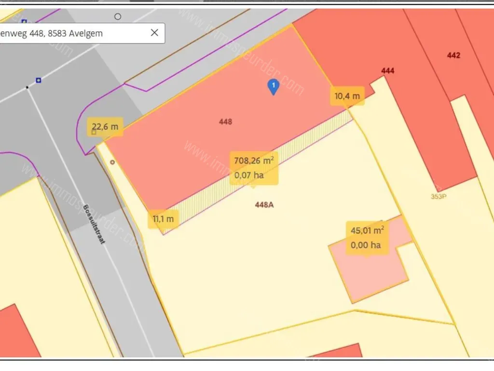Image resolution: width=494 pixels, height=371 pixels.
Task: Click the small square marker beside 22,6 m
Action: pos(94,132)
